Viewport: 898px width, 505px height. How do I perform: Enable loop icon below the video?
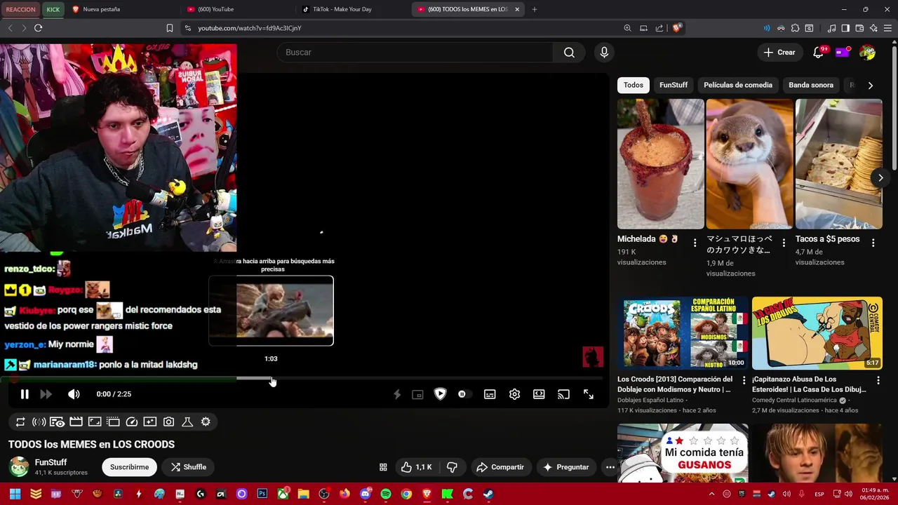click(x=20, y=422)
